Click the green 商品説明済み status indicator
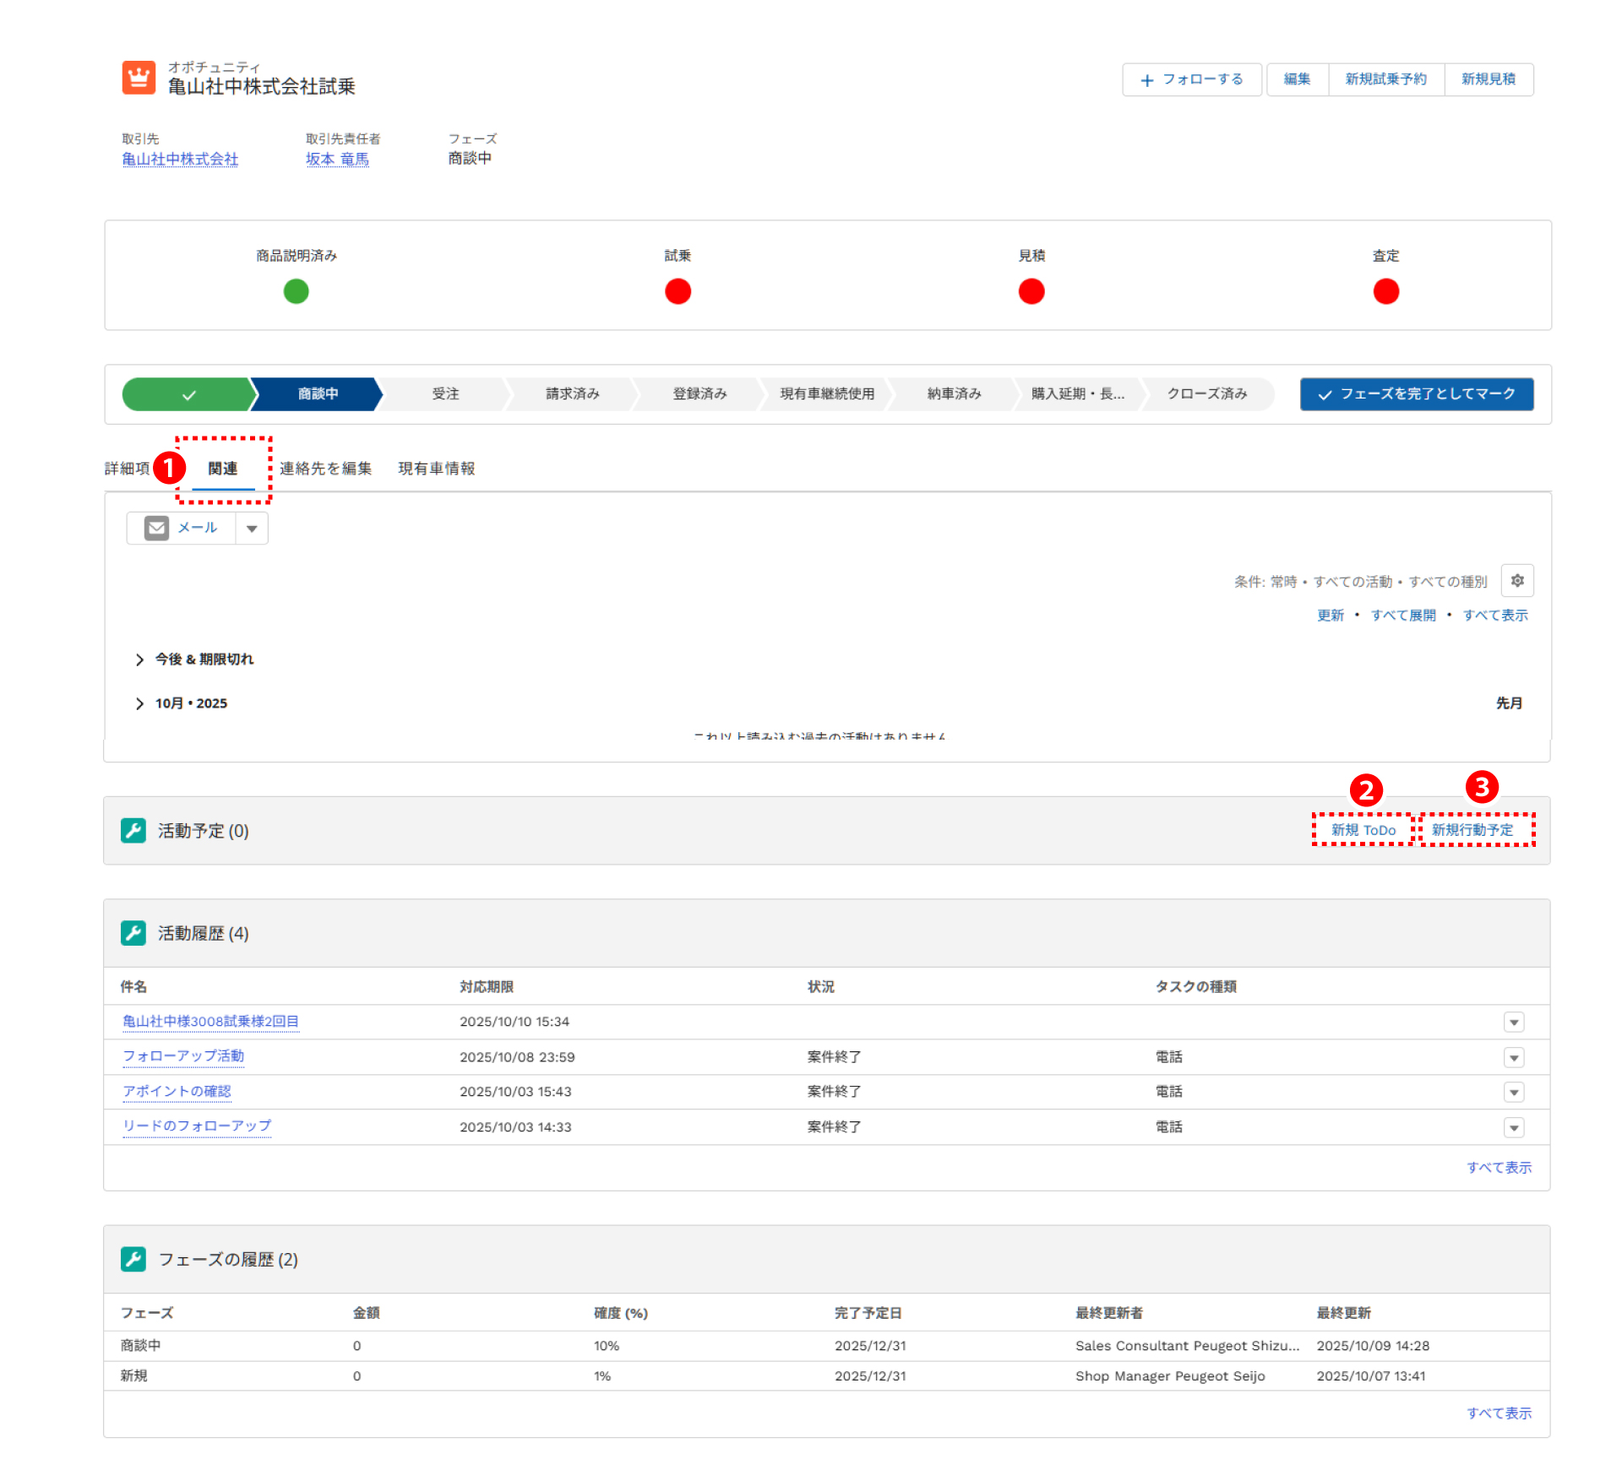The height and width of the screenshot is (1481, 1622). point(296,291)
